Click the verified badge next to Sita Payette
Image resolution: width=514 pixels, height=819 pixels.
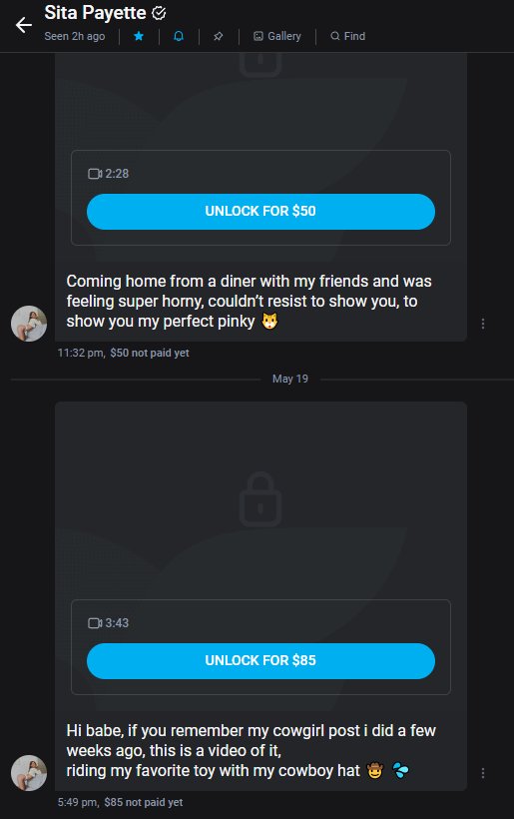coord(159,13)
